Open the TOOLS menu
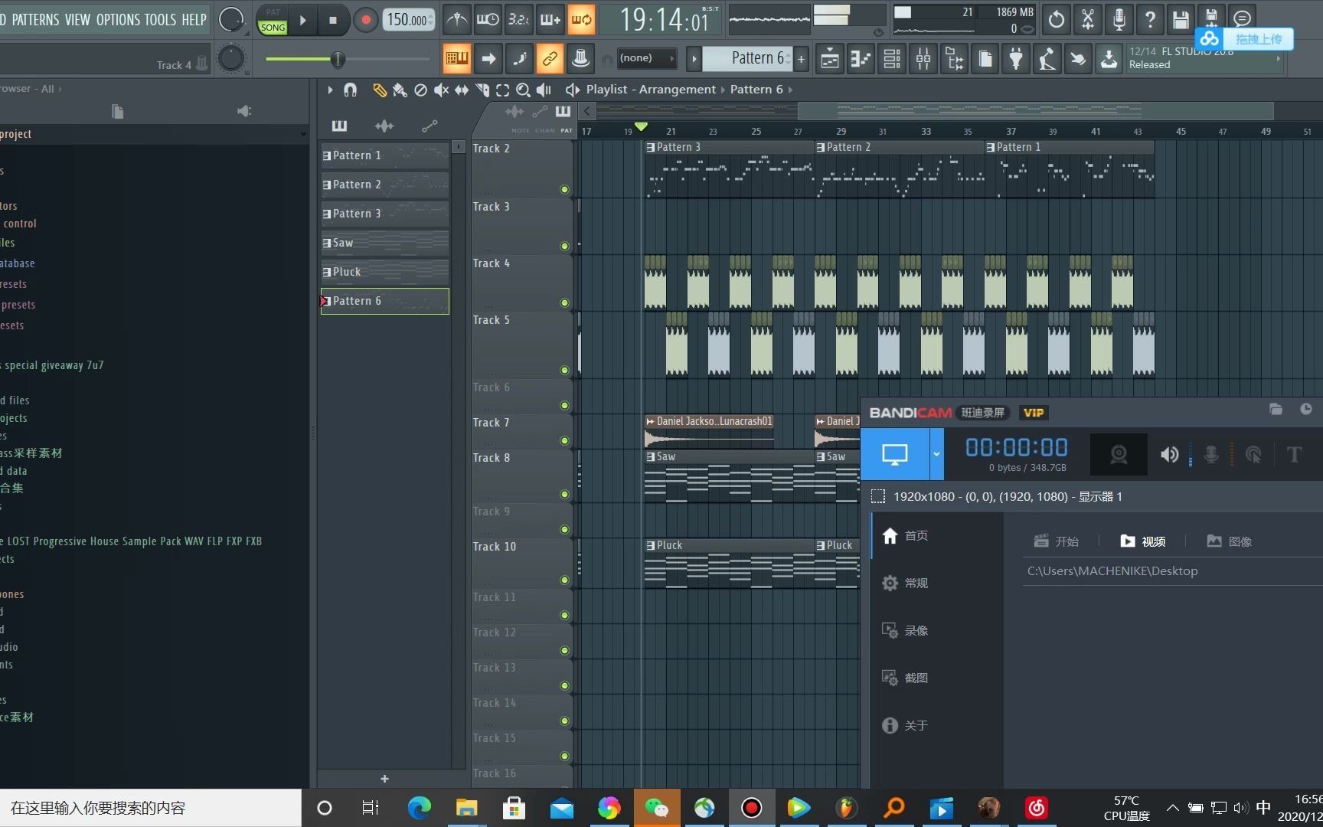1323x827 pixels. tap(160, 20)
